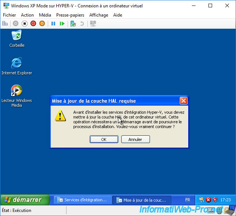Open the Affichage menu
Viewport: 236px width, 216px height.
99,15
